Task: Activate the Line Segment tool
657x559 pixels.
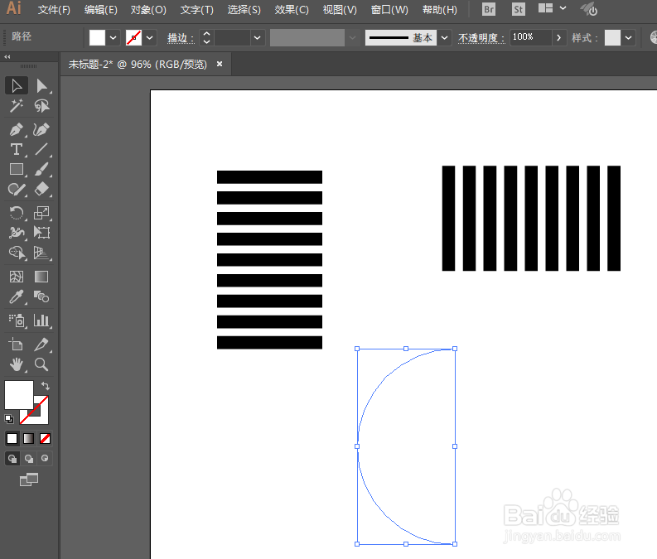Action: pos(41,150)
